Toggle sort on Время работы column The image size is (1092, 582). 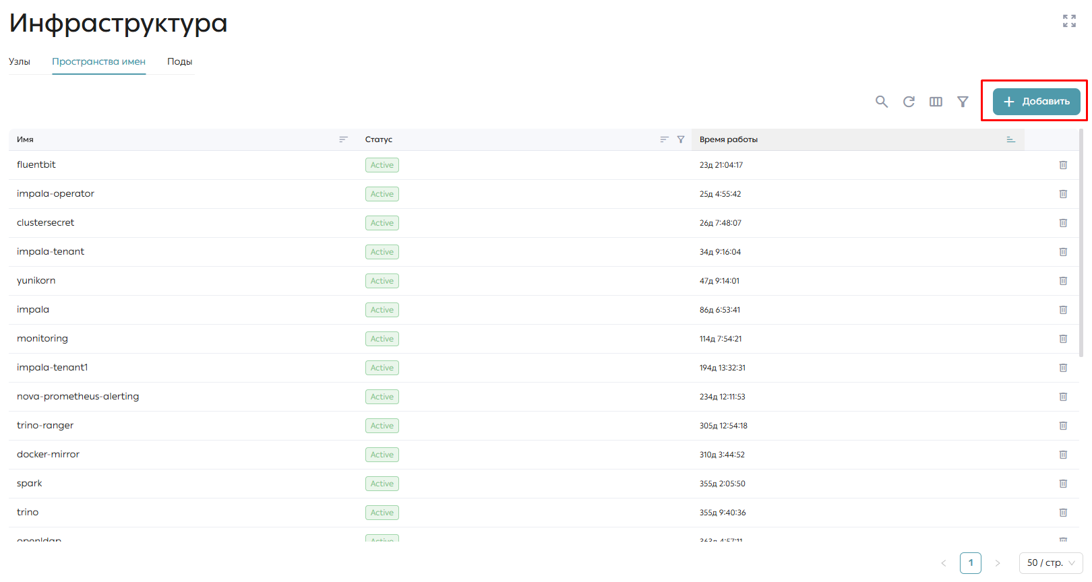click(x=1010, y=139)
